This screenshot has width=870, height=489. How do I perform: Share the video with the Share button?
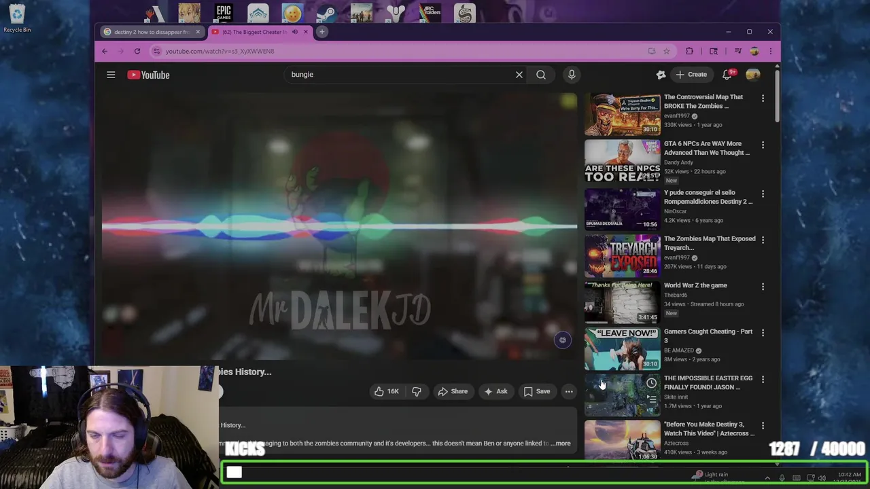click(453, 391)
